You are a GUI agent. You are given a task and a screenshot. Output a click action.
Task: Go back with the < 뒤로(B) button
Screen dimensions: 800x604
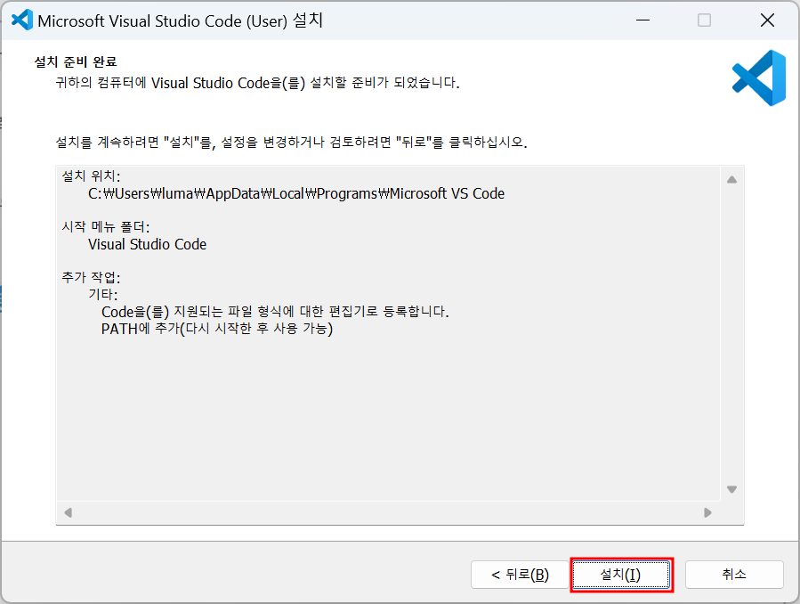520,575
